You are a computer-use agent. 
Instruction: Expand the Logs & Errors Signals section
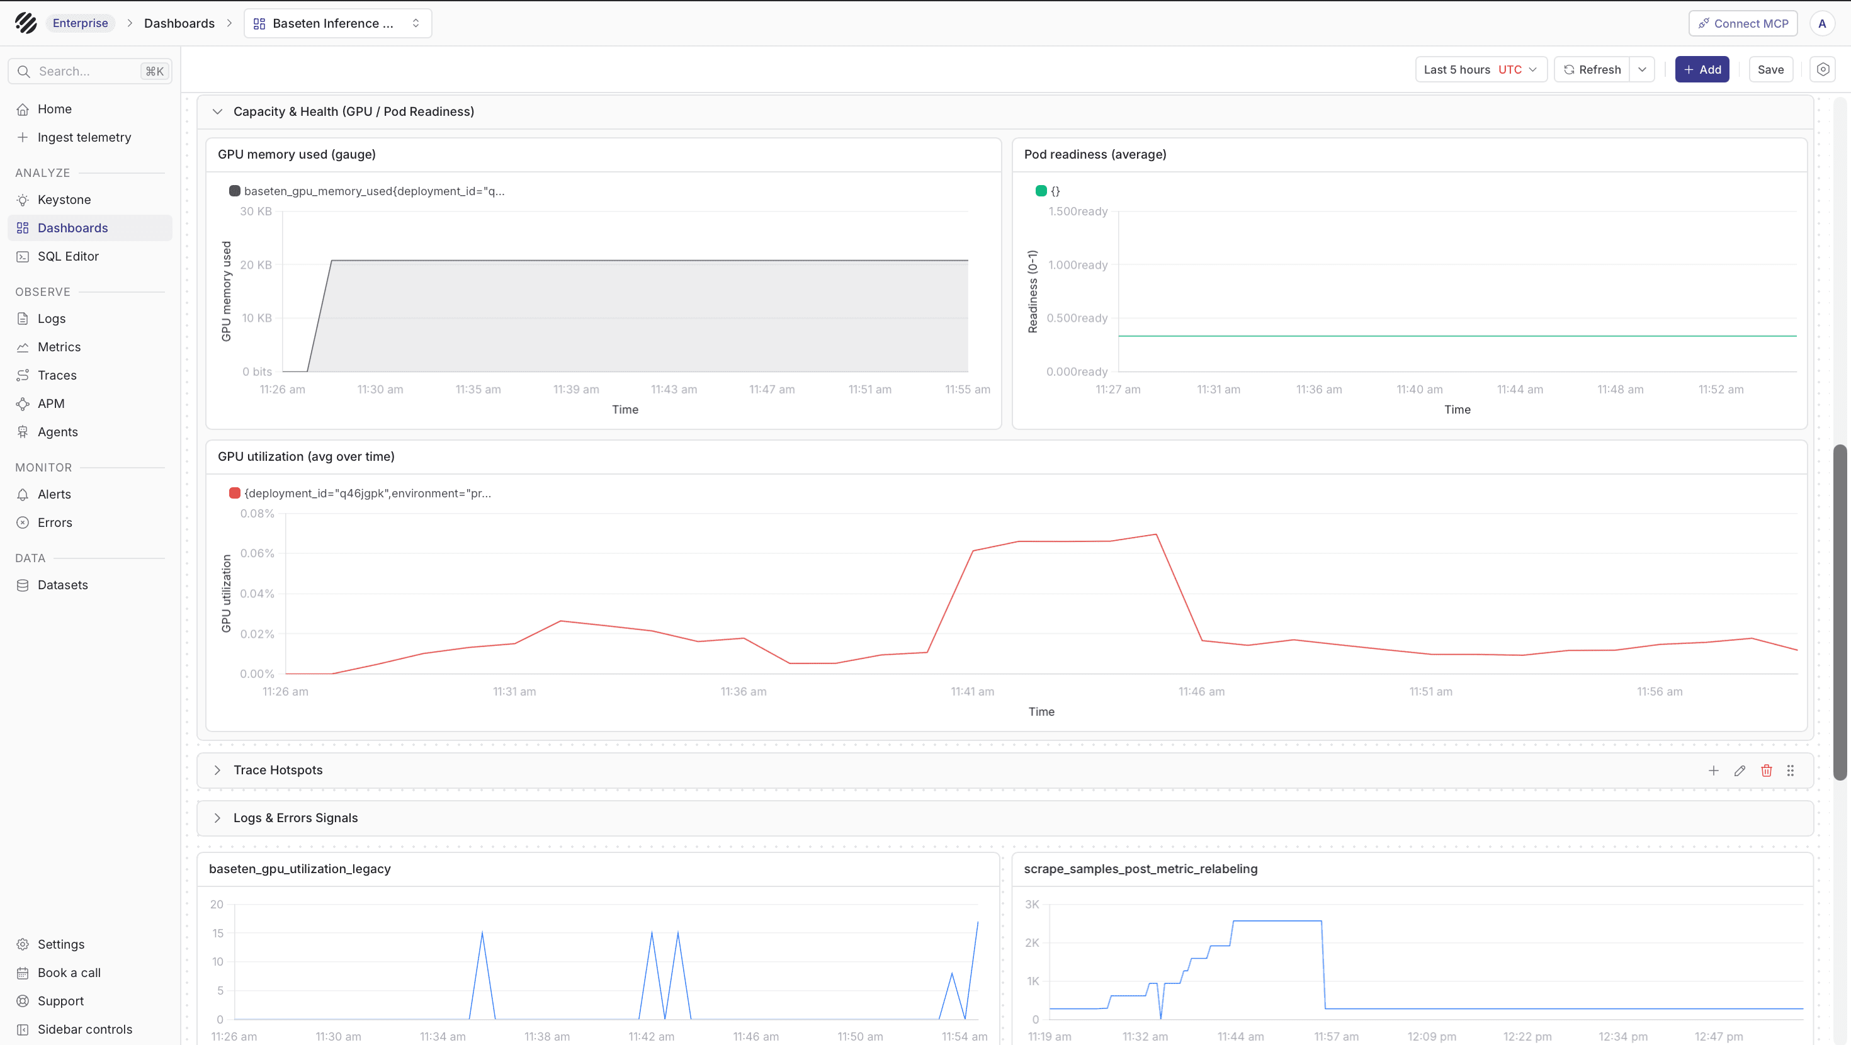217,818
